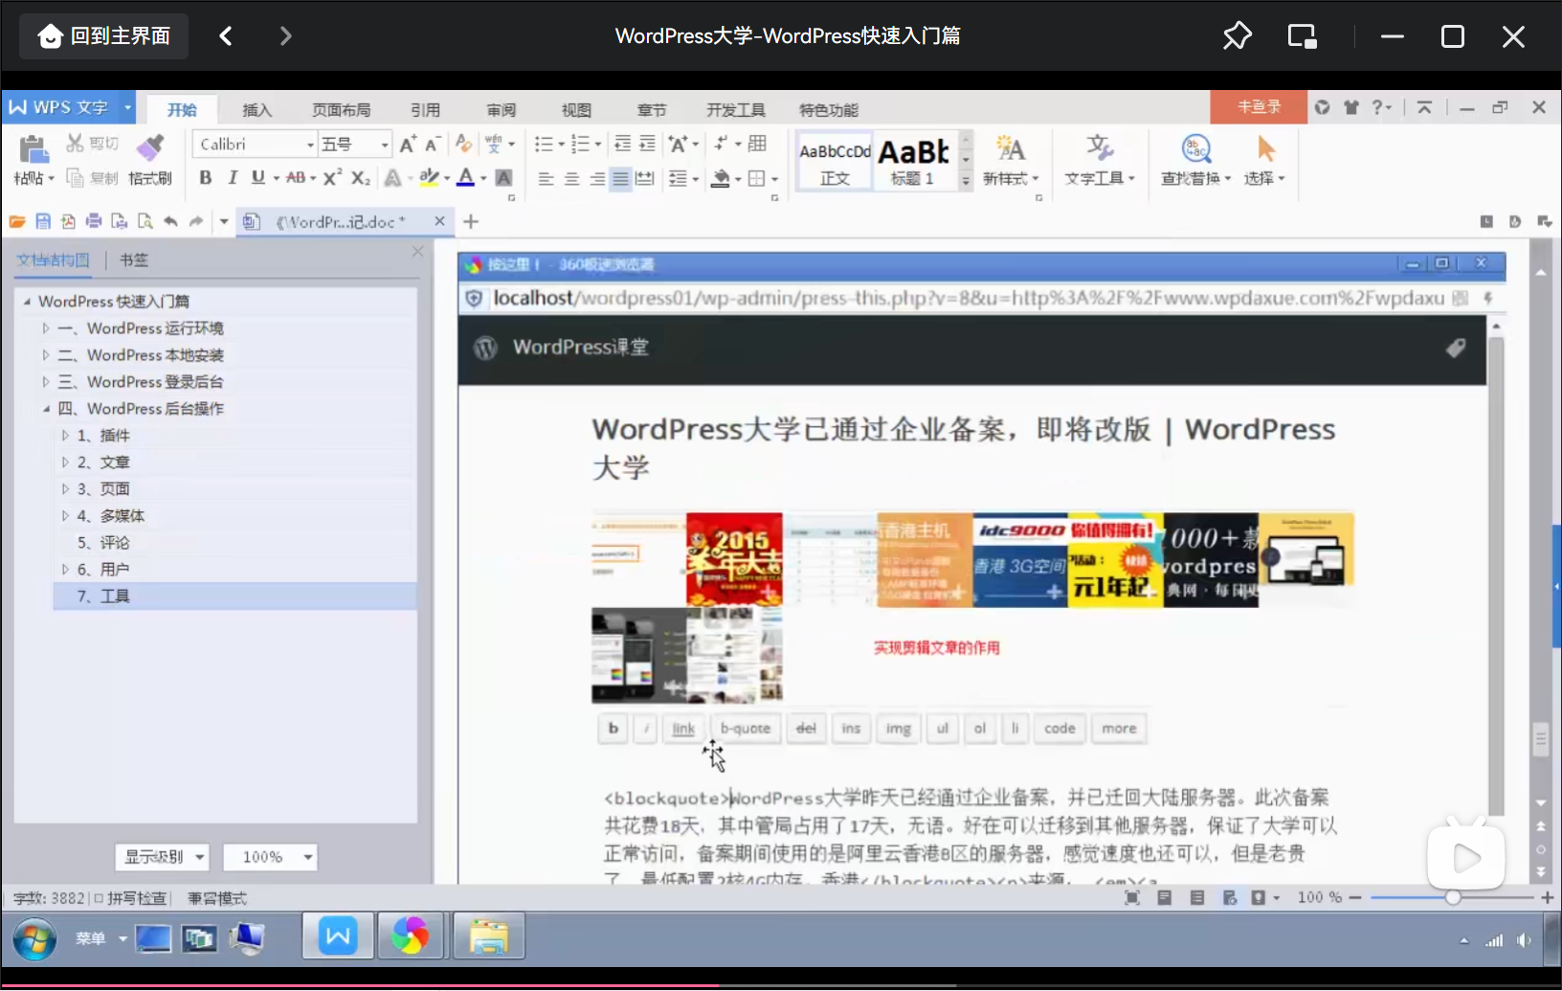Apply Italic formatting
The image size is (1562, 991).
232,178
